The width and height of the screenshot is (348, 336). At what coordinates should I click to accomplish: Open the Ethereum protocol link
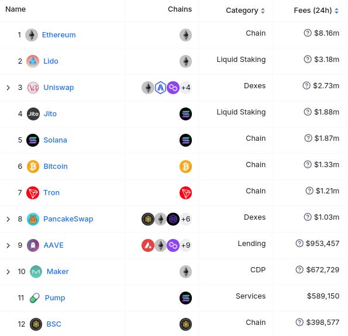59,35
